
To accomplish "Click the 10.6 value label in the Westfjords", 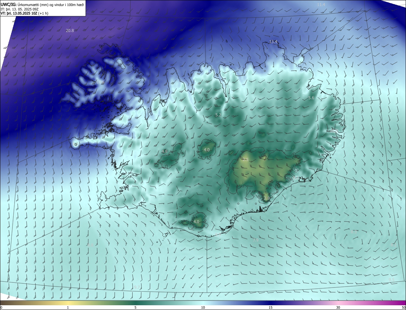I will click(101, 82).
